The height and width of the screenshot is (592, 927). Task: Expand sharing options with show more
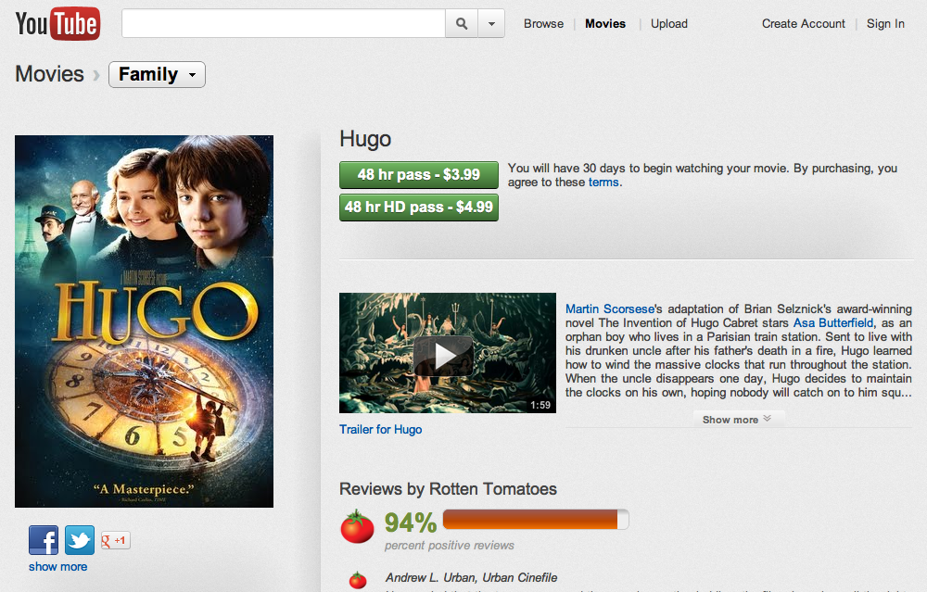click(x=57, y=566)
